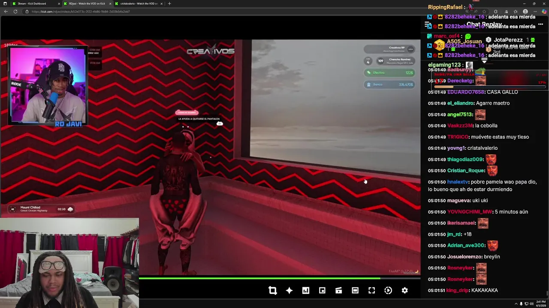Expand the gift leaderboard down arrow
Viewport: 549px width, 308px height.
tap(484, 61)
